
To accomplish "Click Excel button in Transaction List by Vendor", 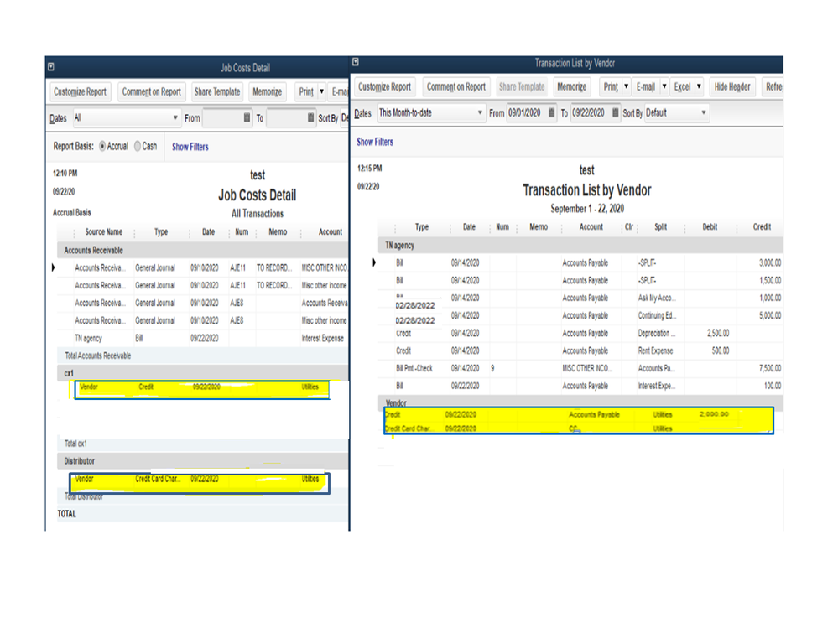I will 683,87.
